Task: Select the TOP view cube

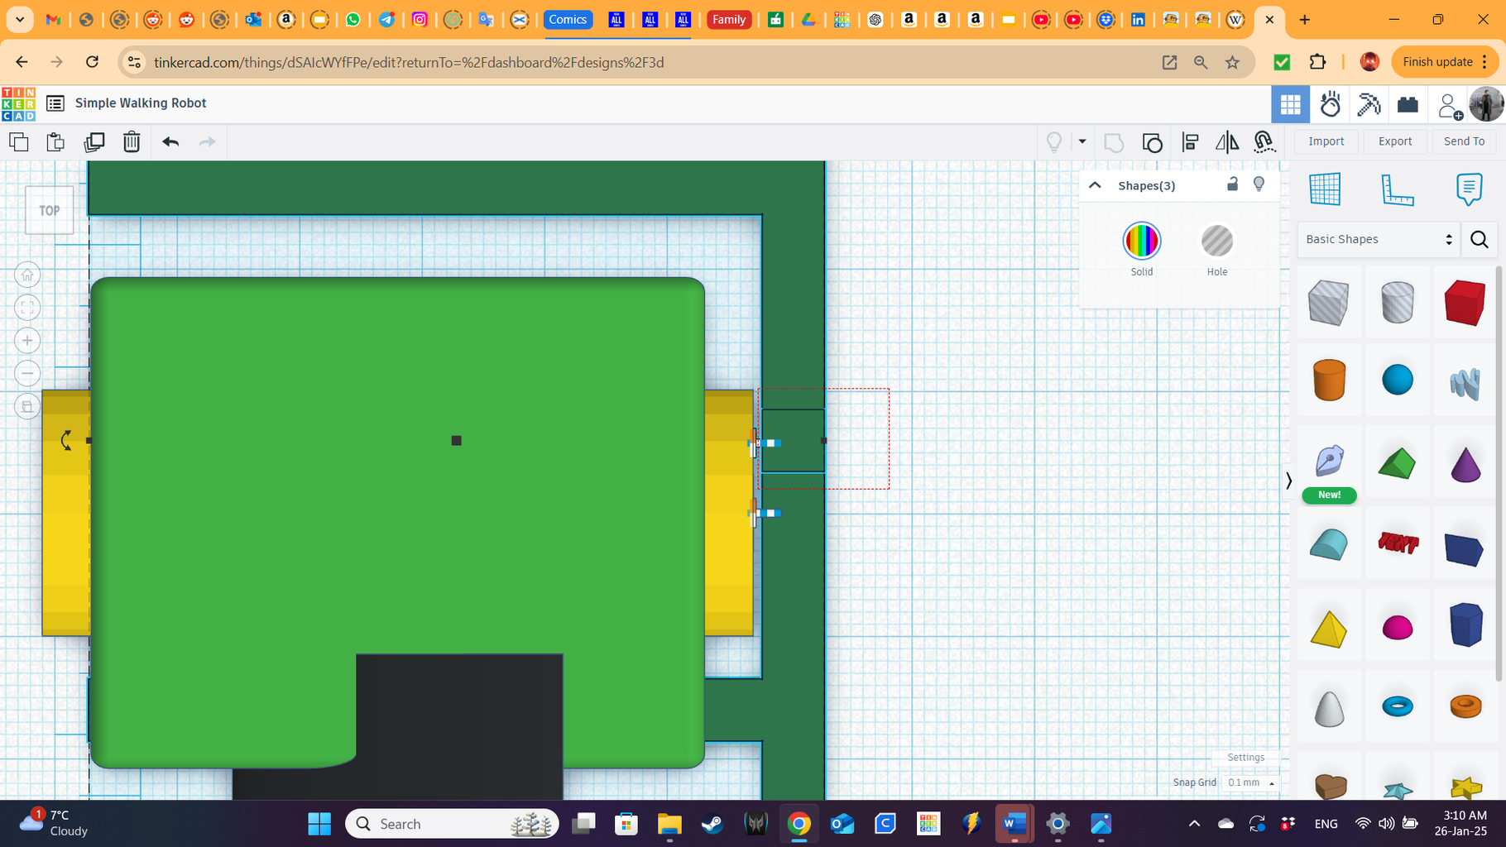Action: point(50,211)
